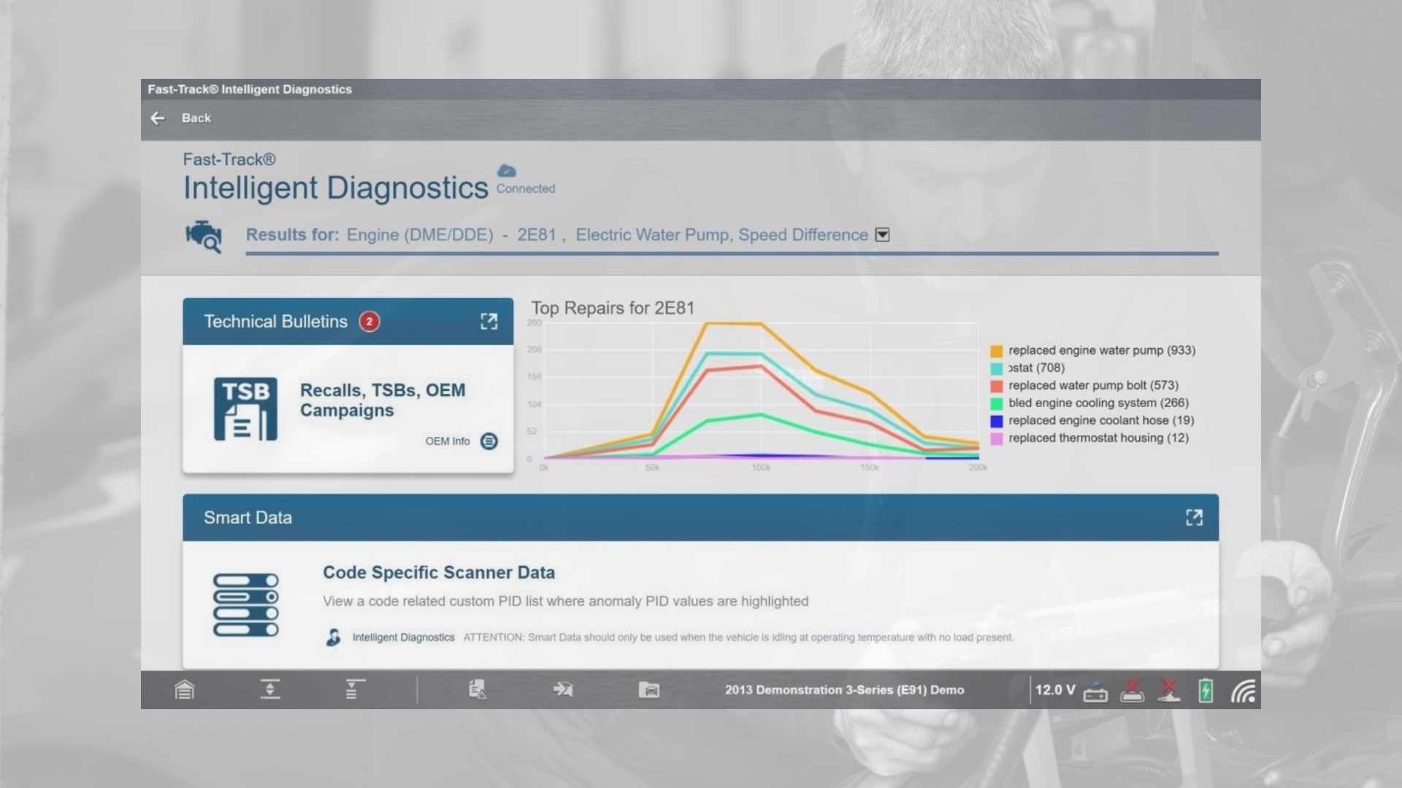
Task: Click the Home icon in bottom toolbar
Action: (x=185, y=689)
